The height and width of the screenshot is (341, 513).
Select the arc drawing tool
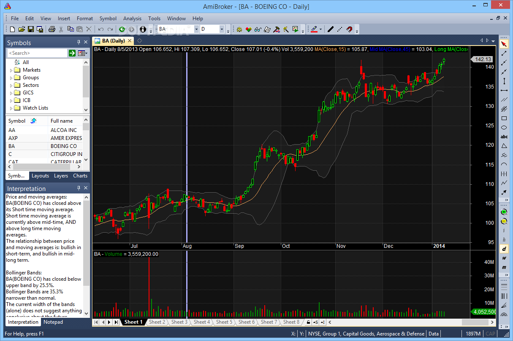pyautogui.click(x=504, y=164)
